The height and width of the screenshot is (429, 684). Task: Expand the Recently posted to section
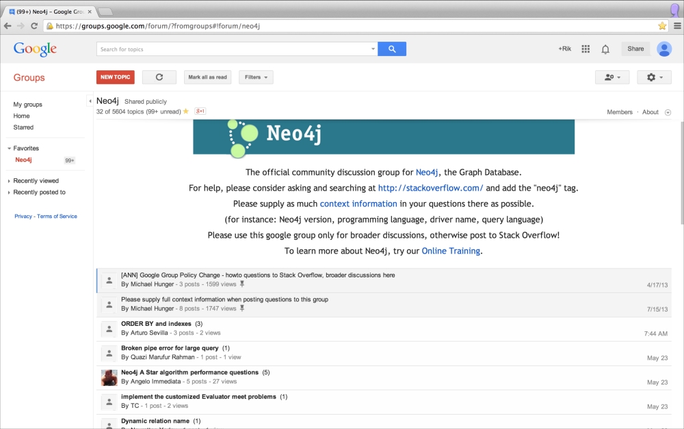pyautogui.click(x=9, y=192)
